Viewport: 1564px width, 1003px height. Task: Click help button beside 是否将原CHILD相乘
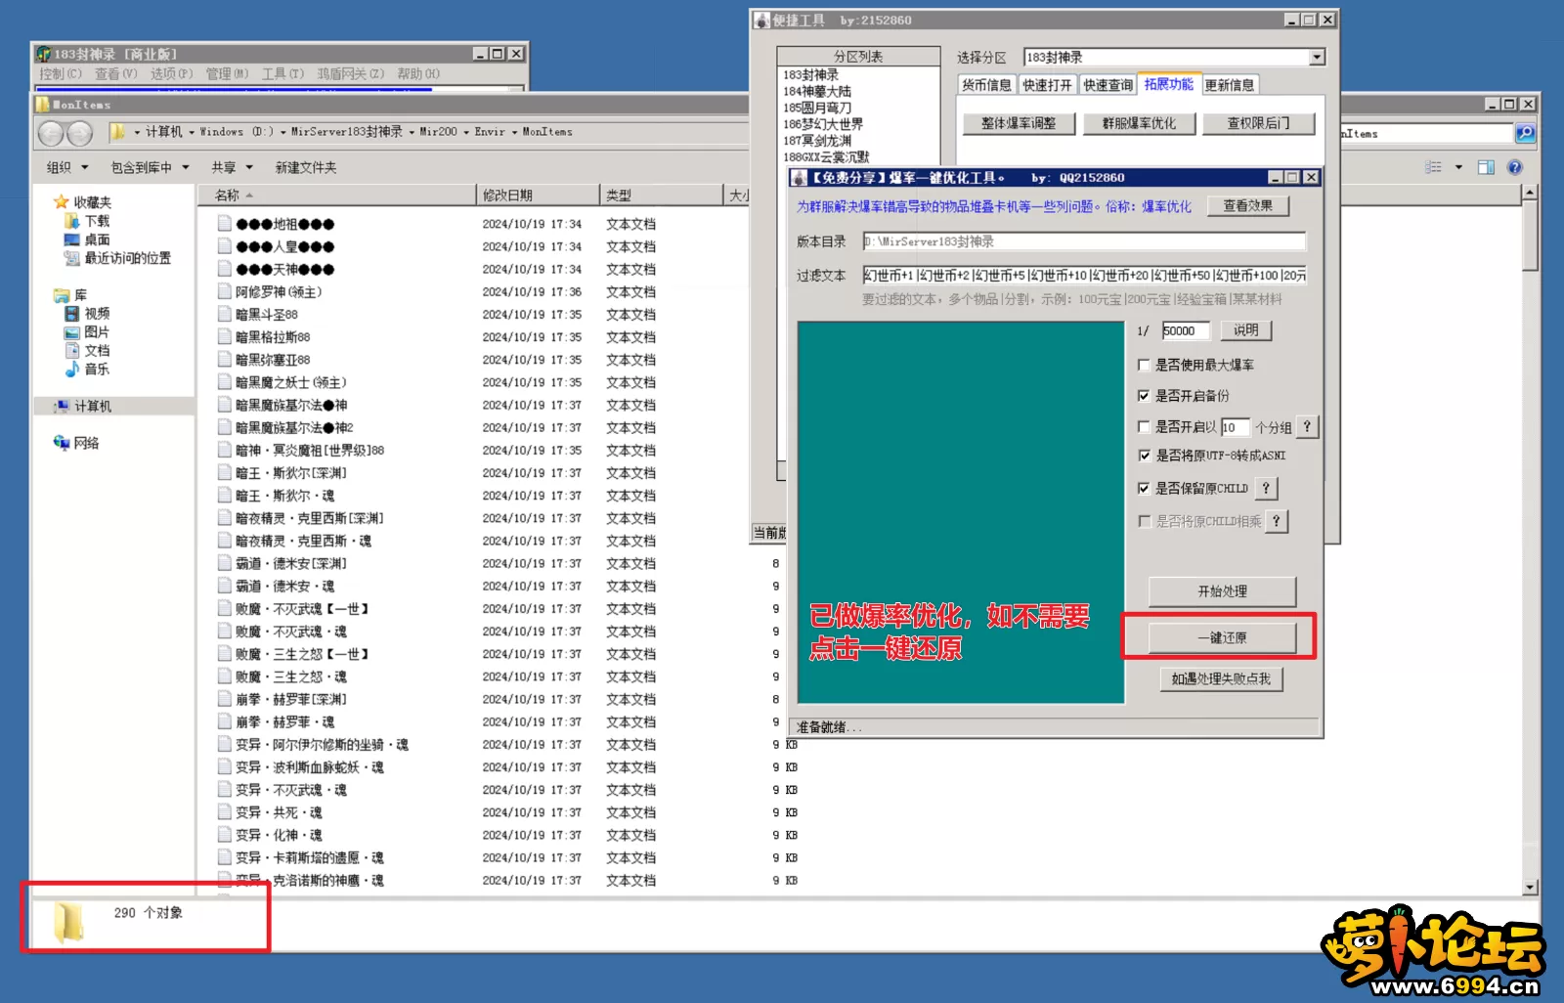(x=1277, y=521)
